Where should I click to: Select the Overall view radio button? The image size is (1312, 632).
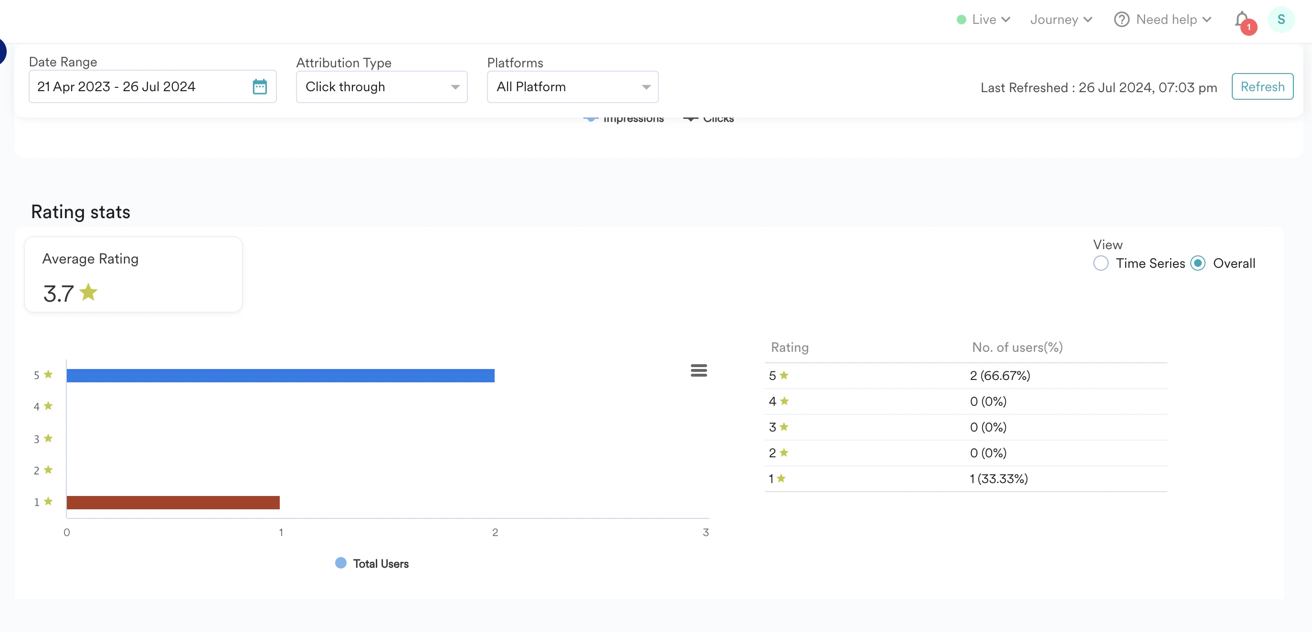[x=1197, y=263]
